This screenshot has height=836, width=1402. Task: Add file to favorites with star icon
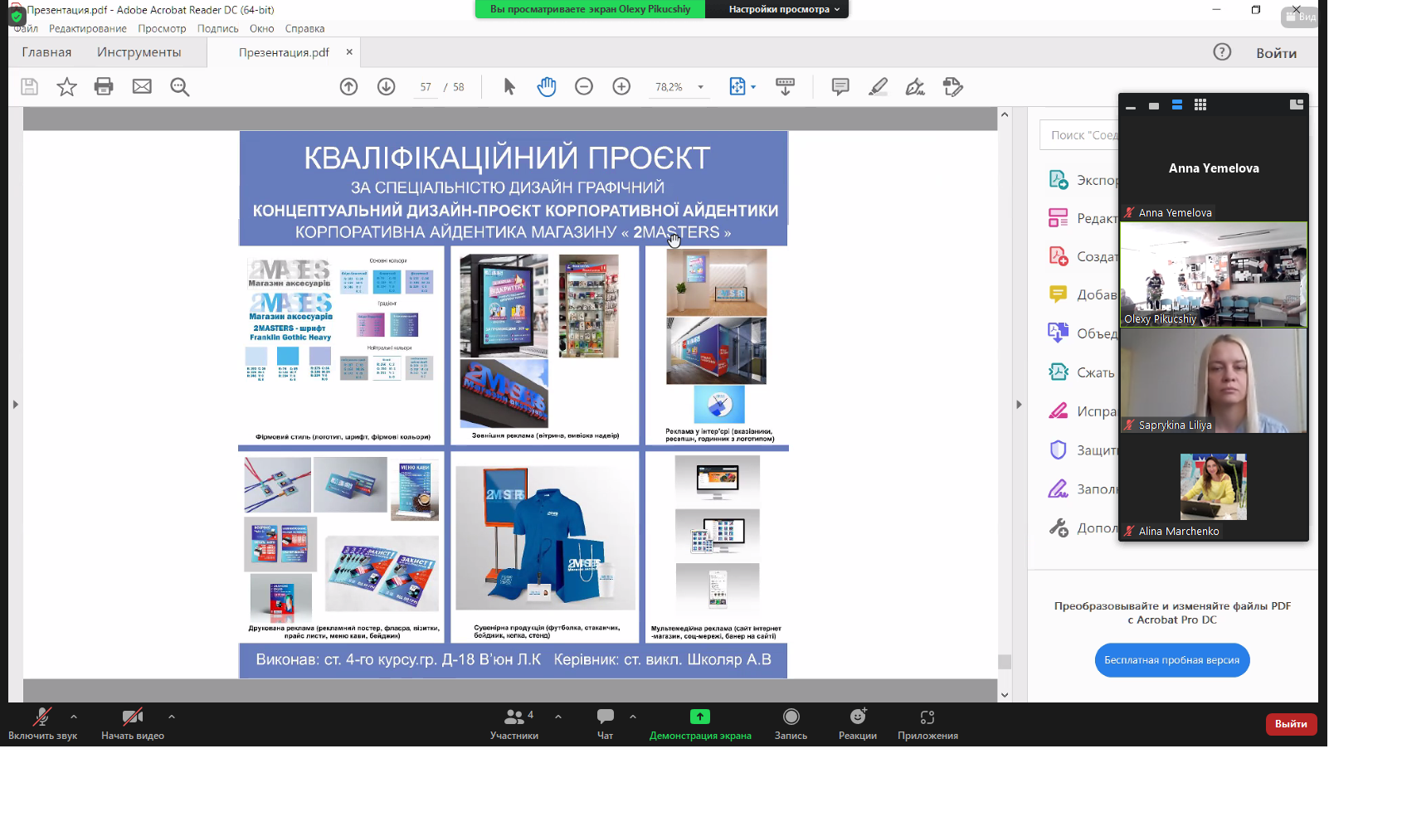click(x=66, y=86)
